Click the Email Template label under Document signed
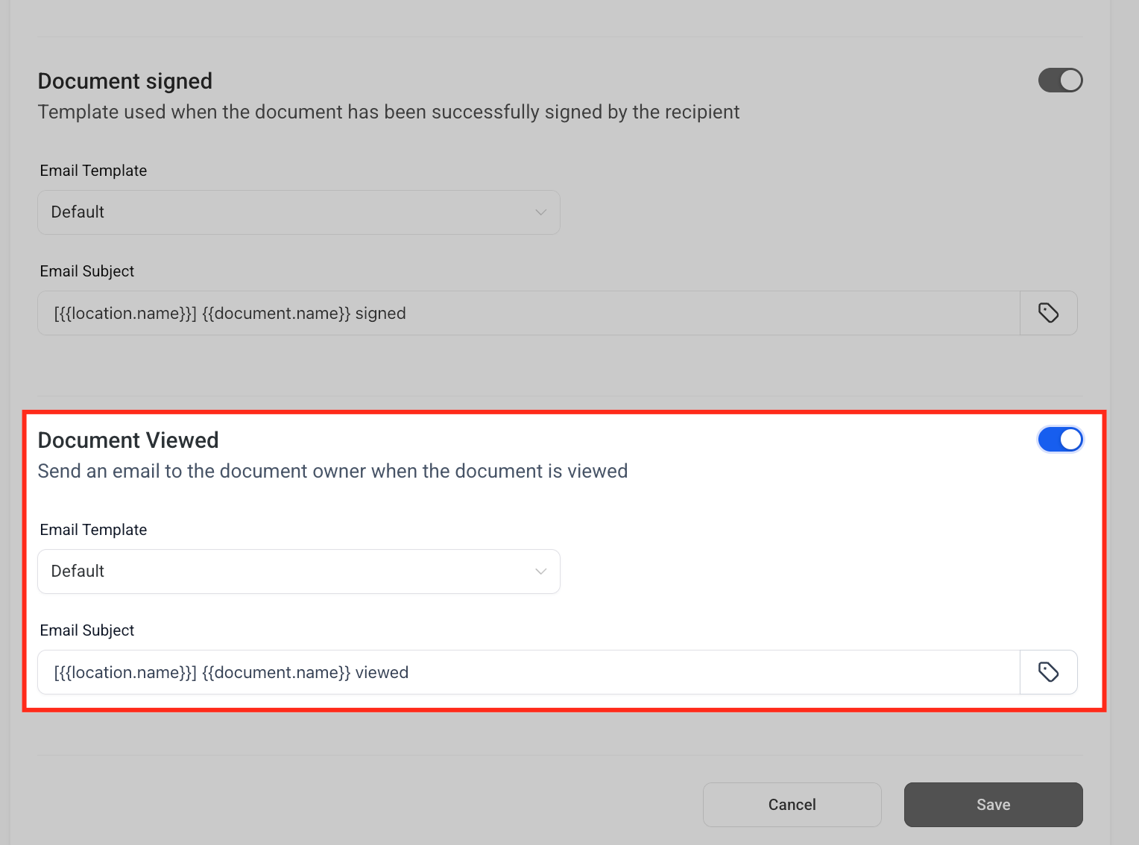Screen dimensions: 1139x845 tap(93, 171)
